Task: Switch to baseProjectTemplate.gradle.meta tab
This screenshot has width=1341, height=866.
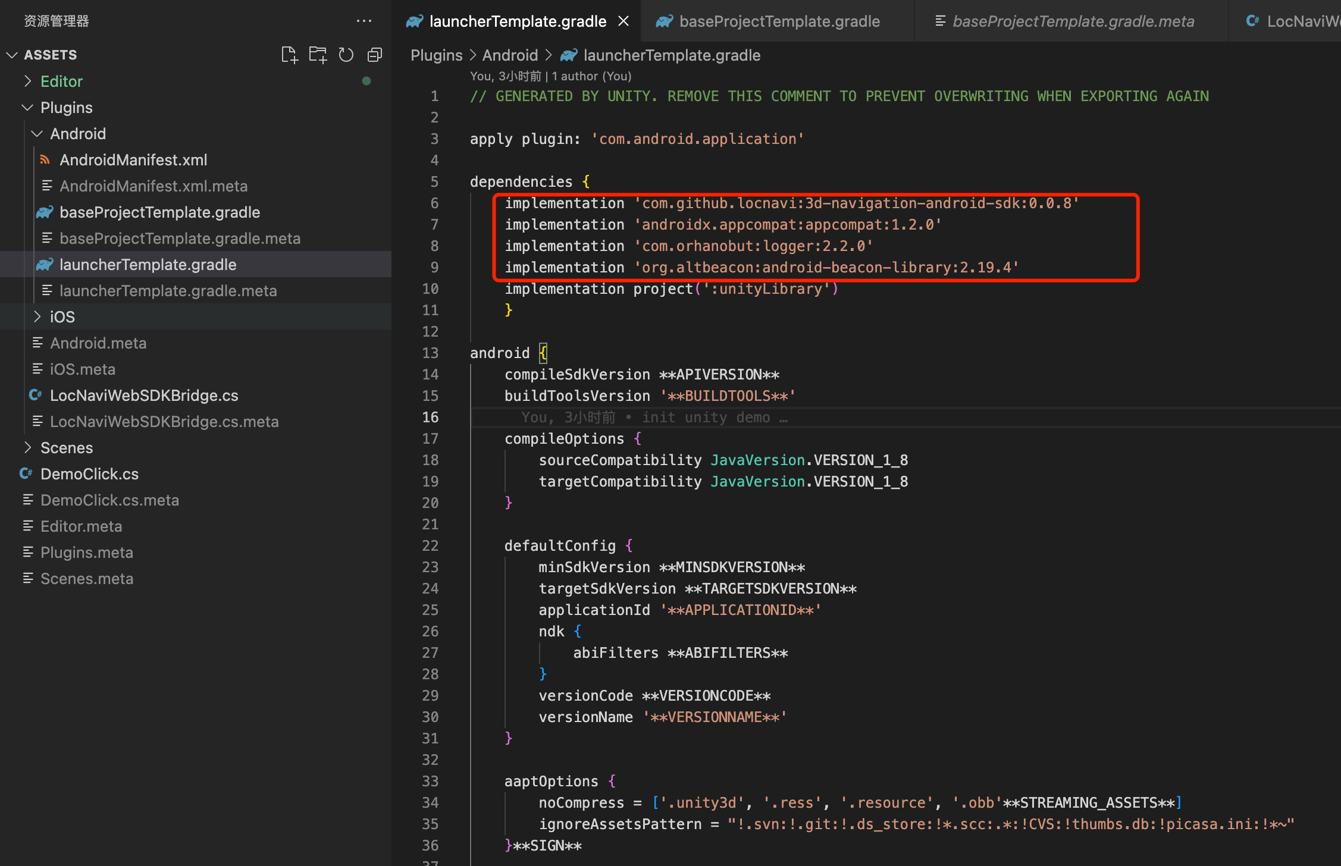Action: pyautogui.click(x=1072, y=21)
